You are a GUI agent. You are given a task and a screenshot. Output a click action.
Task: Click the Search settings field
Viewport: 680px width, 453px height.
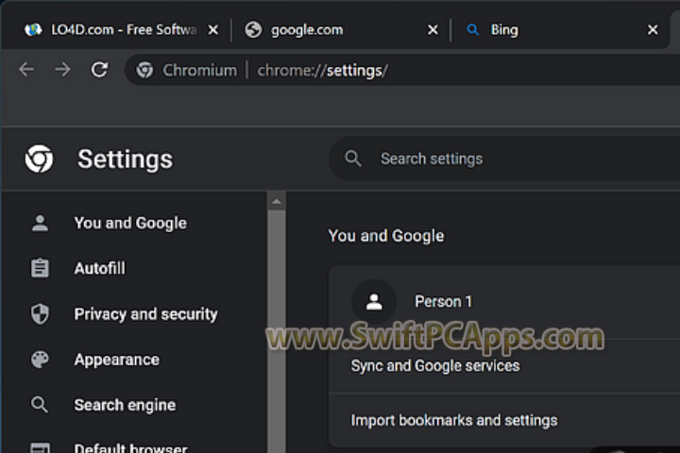coord(504,159)
